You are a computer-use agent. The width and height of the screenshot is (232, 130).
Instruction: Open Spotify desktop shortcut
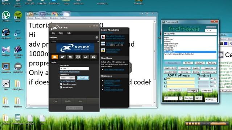click(18, 17)
